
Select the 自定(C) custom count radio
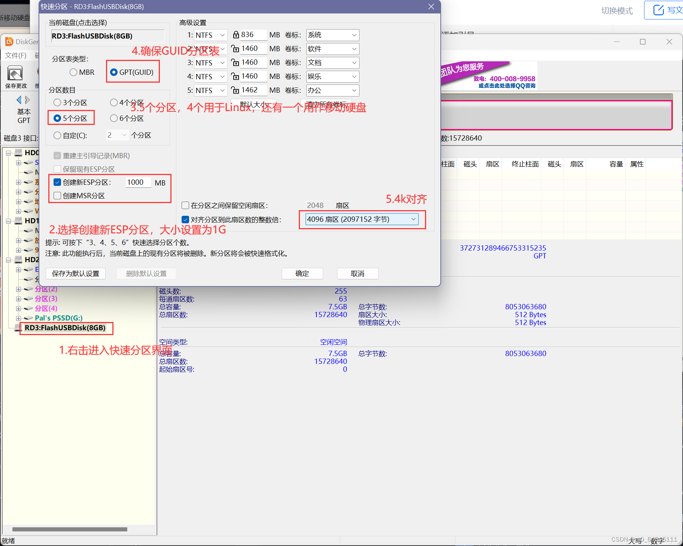point(57,135)
